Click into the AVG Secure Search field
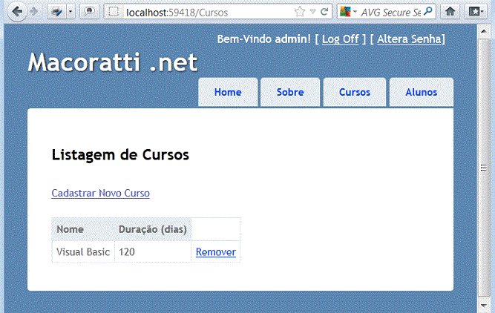The height and width of the screenshot is (313, 495). coord(391,13)
